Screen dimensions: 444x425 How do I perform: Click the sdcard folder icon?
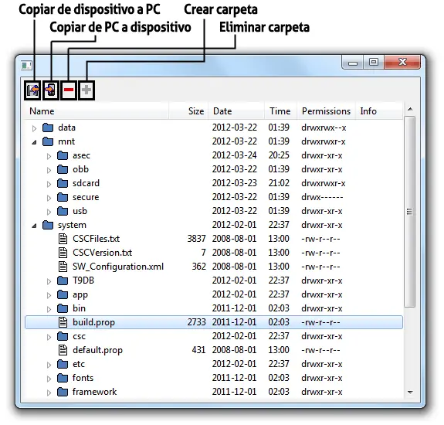click(63, 183)
